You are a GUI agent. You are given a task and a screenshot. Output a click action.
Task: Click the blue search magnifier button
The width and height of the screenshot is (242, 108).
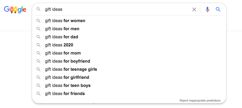click(218, 9)
